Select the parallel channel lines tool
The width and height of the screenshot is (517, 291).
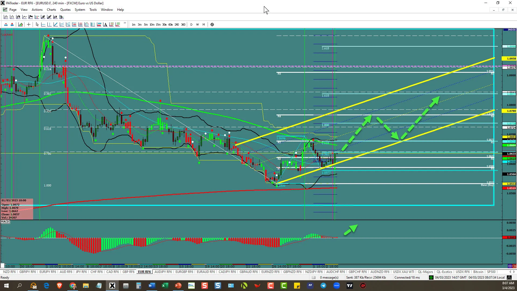[62, 25]
